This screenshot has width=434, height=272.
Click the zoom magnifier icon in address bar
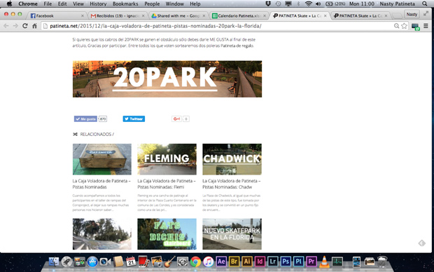coord(396,26)
